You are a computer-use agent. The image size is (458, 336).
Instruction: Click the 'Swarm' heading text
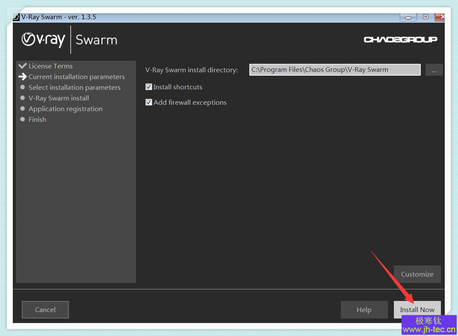96,40
